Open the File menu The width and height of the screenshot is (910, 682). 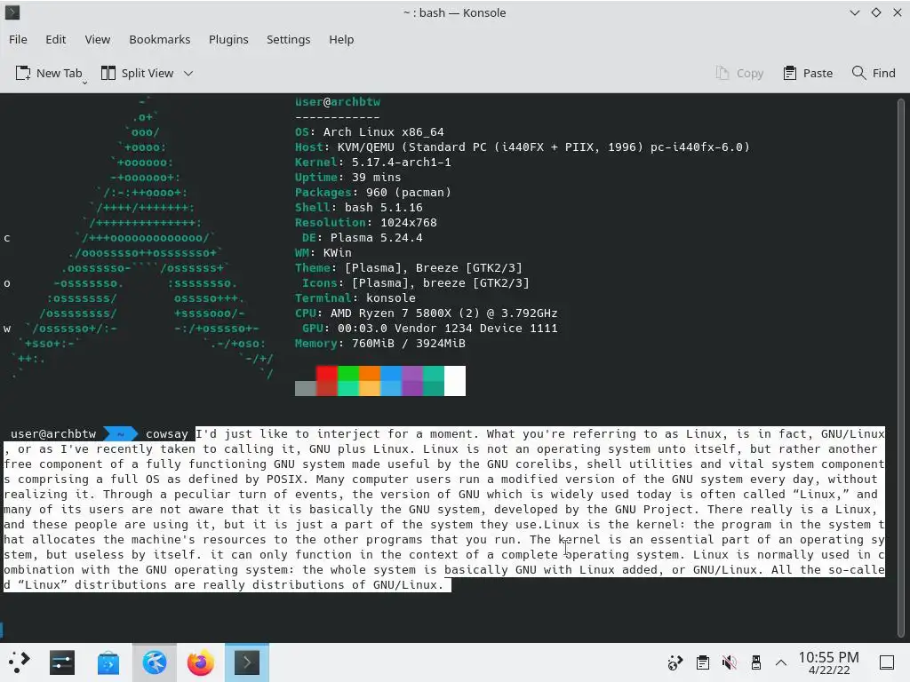tap(18, 39)
